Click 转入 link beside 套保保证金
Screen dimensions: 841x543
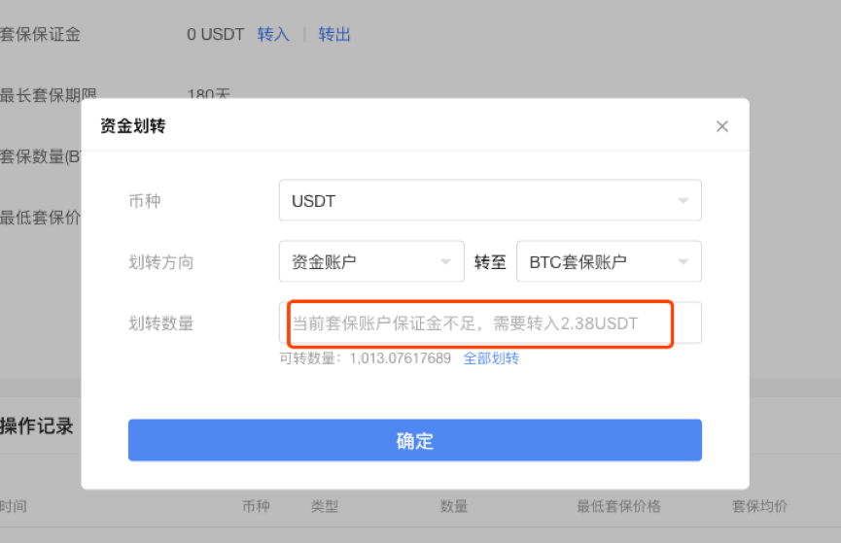tap(273, 35)
